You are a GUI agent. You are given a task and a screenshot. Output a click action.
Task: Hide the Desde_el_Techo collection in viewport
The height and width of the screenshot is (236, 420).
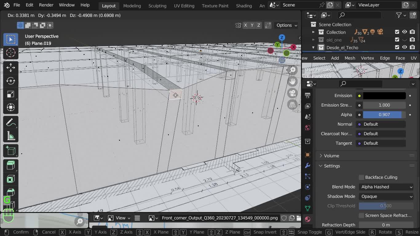(405, 47)
